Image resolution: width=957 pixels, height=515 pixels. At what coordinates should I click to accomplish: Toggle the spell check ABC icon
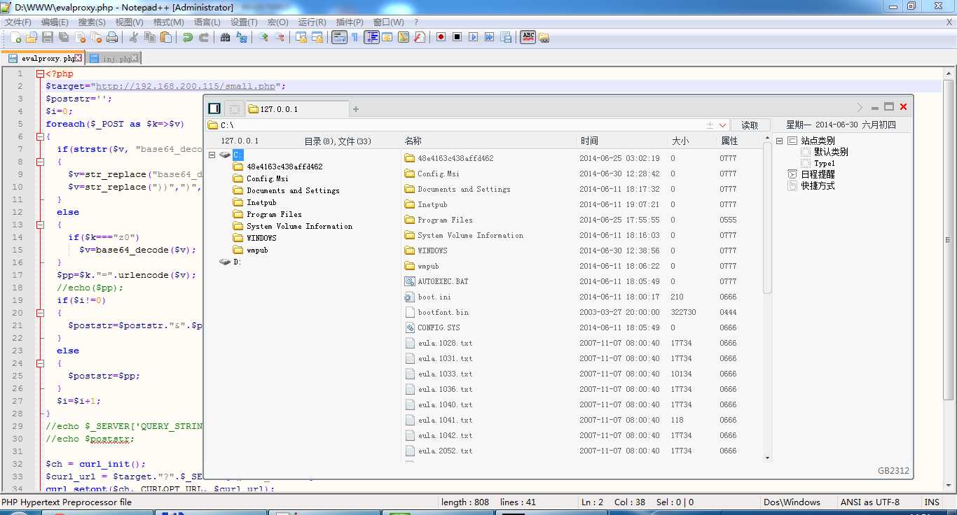coord(528,37)
